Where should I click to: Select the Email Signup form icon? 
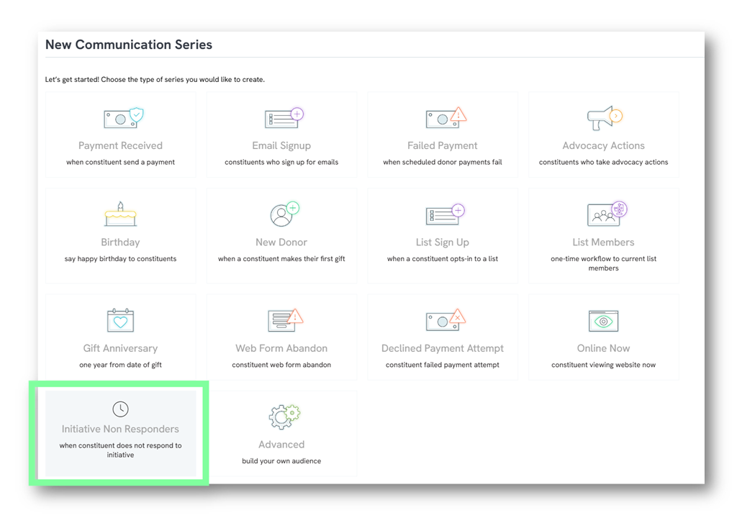click(284, 118)
